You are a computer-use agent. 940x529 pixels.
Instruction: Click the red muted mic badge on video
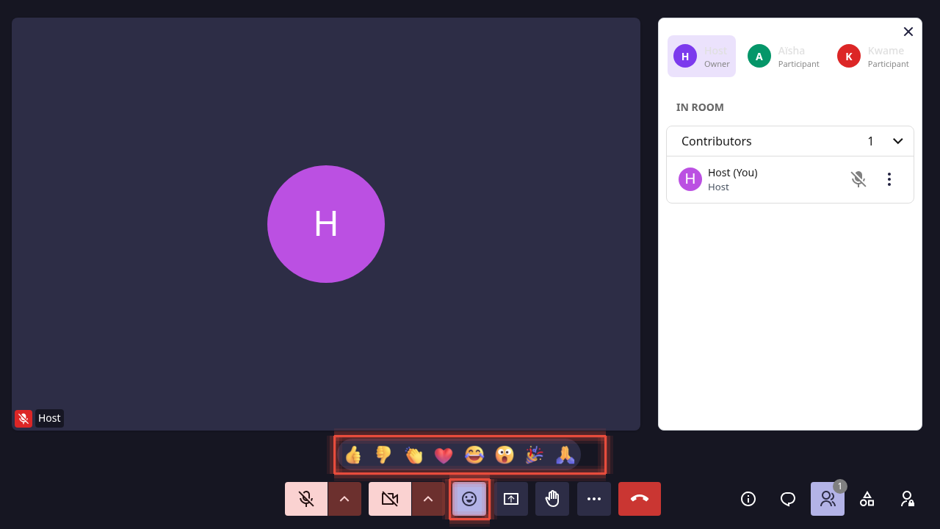tap(23, 418)
